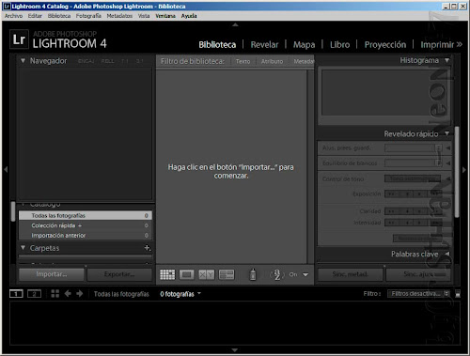
Task: Switch to the Imprimir module
Action: click(x=437, y=45)
